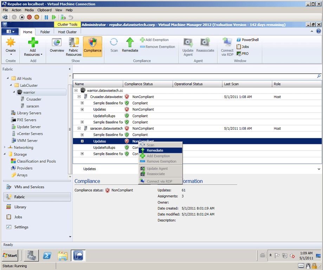
Task: Select the Overview view icon
Action: point(57,43)
